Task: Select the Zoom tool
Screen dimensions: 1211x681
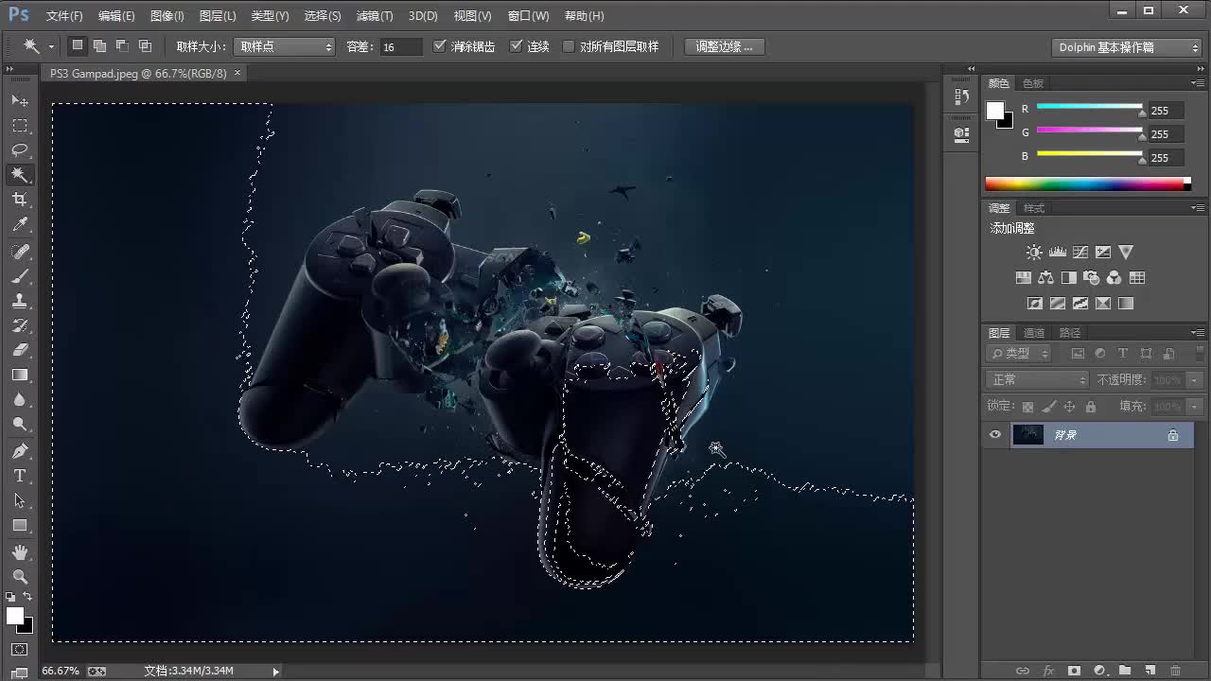Action: click(21, 577)
